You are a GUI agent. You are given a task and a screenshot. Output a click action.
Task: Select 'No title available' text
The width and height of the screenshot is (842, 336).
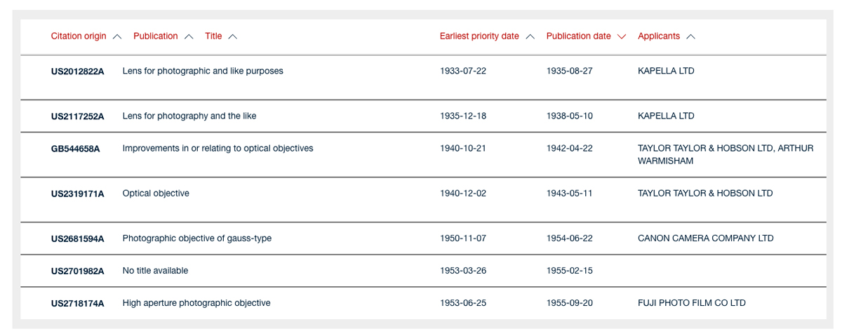(x=156, y=270)
